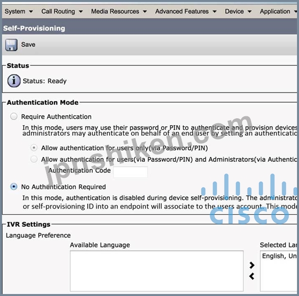Move language left with the left arrow
The width and height of the screenshot is (299, 296).
coord(252,276)
